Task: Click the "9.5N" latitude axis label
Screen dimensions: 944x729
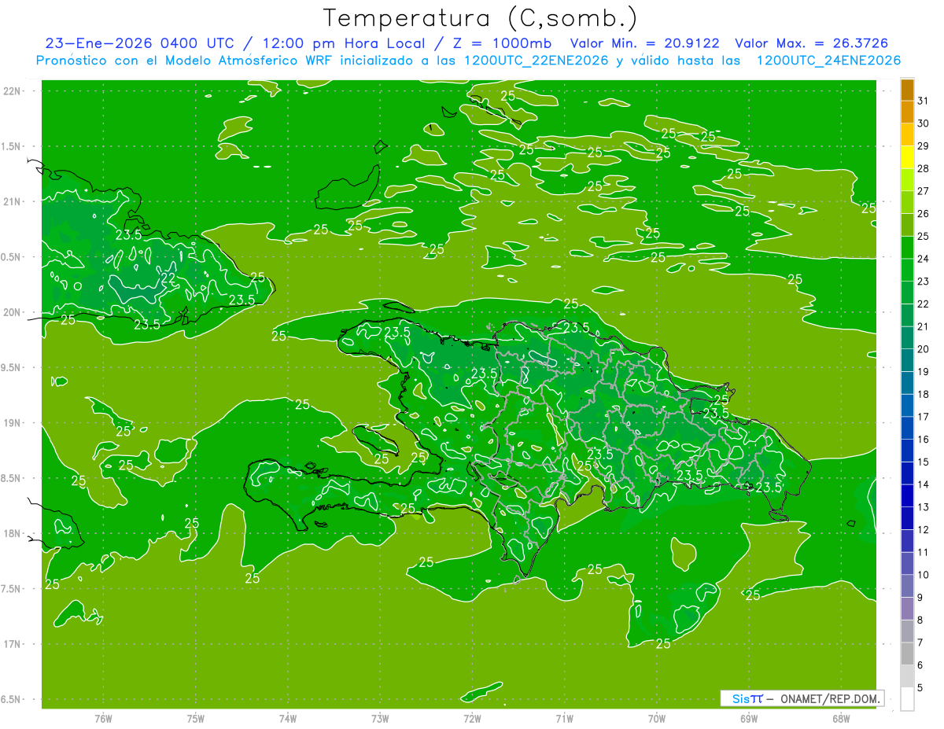Action: pos(12,367)
